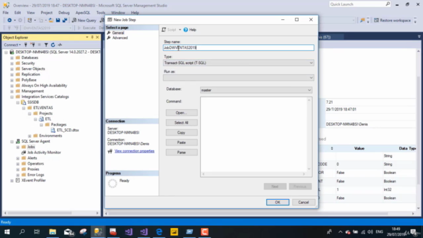423x238 pixels.
Task: Open the Tools menu
Action: [100, 13]
